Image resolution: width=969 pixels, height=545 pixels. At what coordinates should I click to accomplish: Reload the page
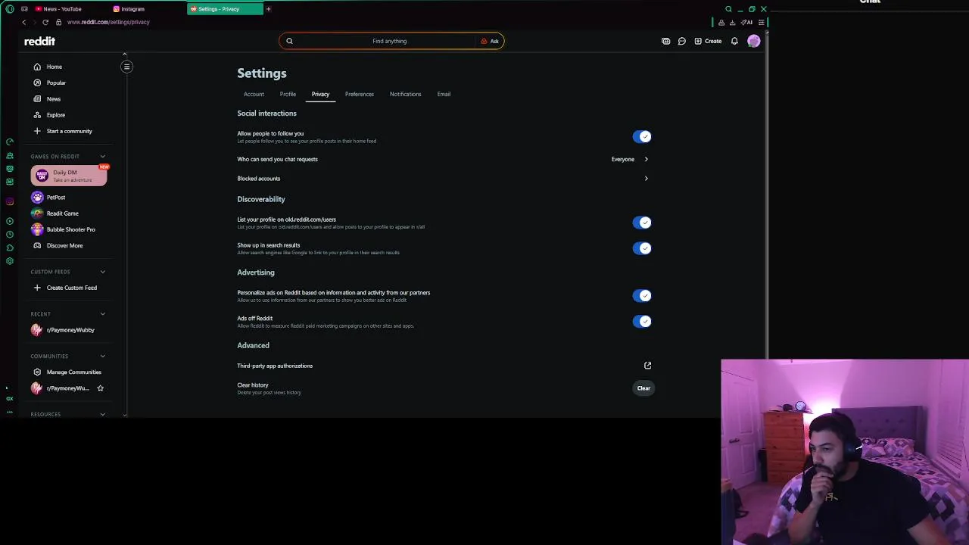[45, 22]
